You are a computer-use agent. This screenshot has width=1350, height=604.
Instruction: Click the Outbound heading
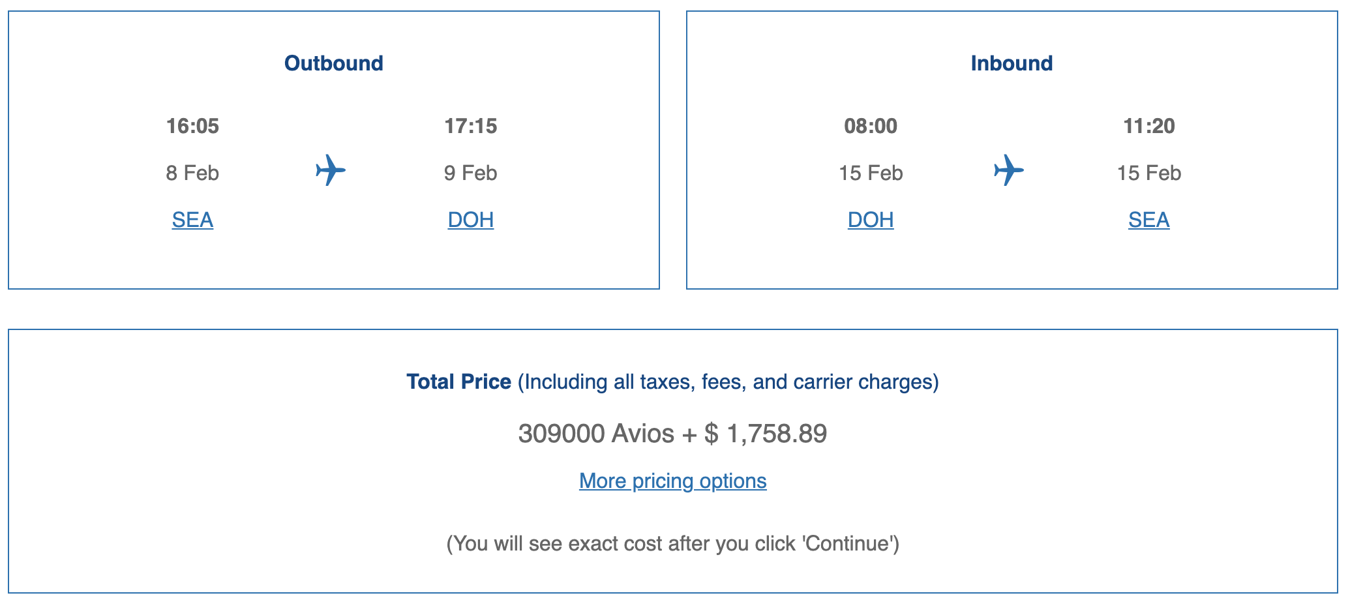click(x=333, y=63)
